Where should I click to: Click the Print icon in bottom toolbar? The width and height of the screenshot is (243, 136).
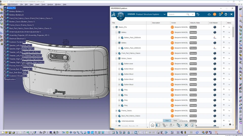(x=13, y=133)
